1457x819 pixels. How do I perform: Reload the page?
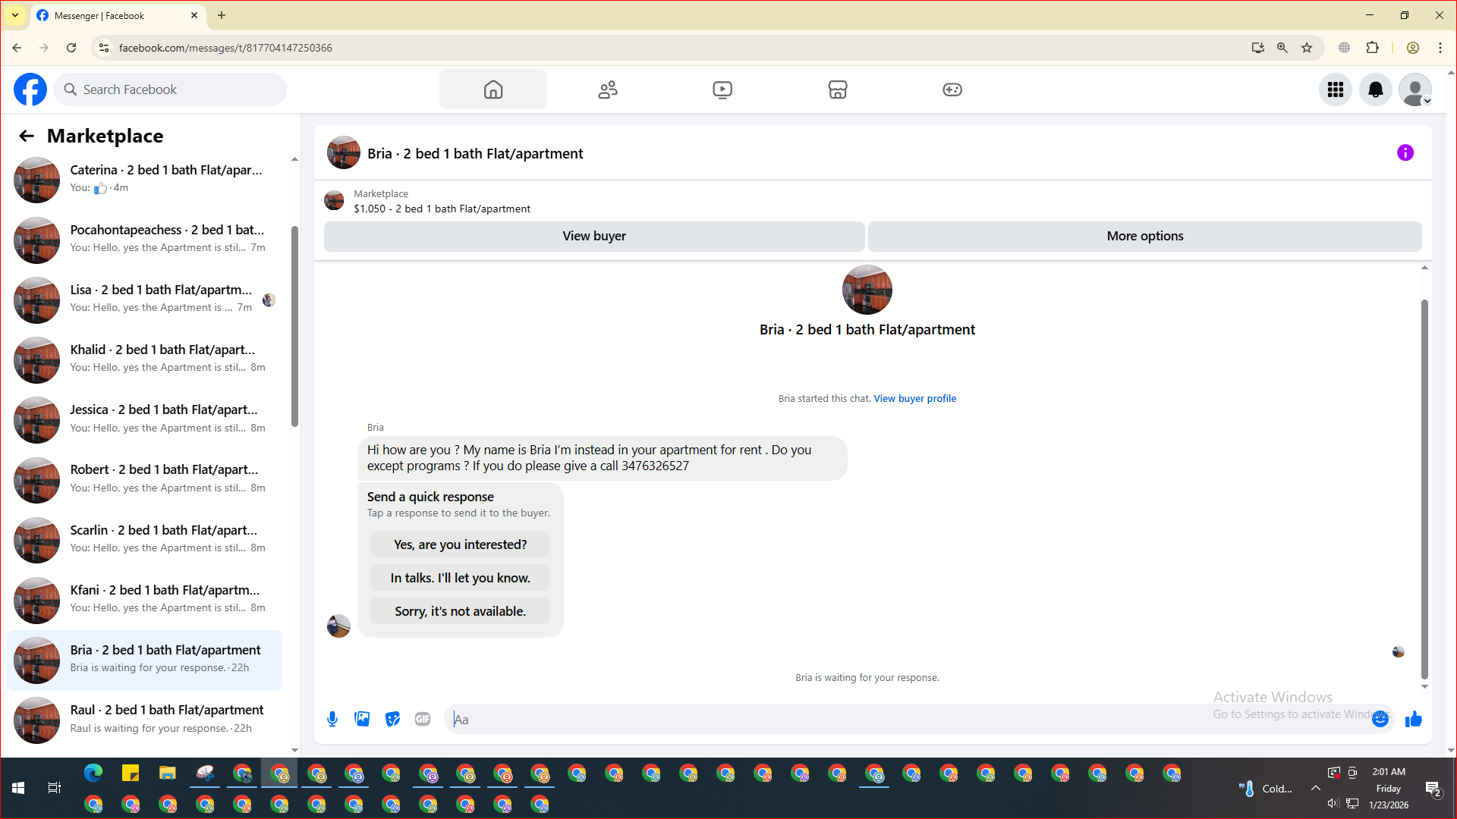(71, 48)
